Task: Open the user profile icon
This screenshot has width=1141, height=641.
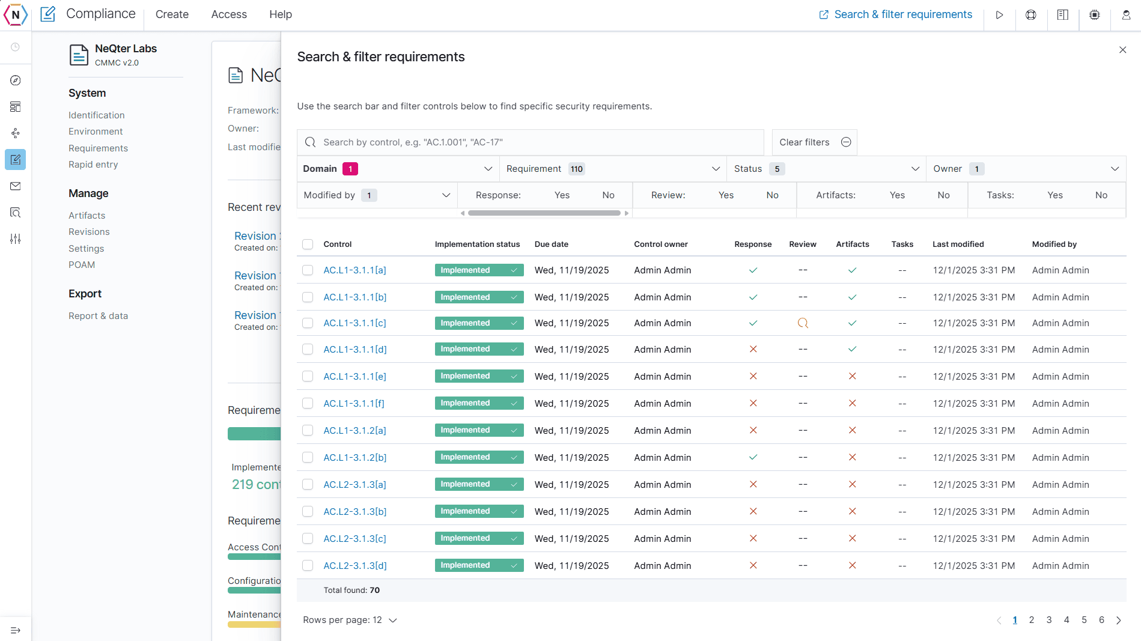Action: point(1126,15)
